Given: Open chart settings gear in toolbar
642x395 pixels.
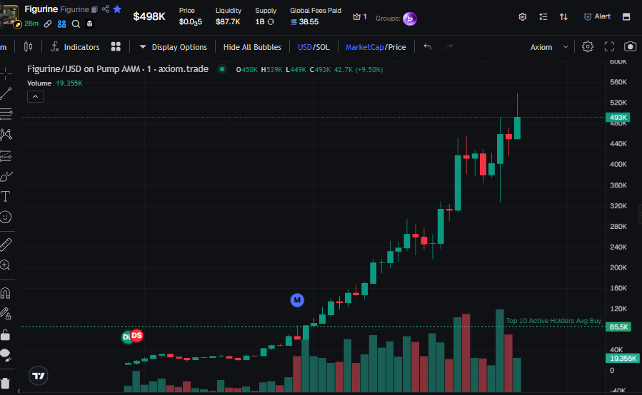Looking at the screenshot, I should pos(588,46).
